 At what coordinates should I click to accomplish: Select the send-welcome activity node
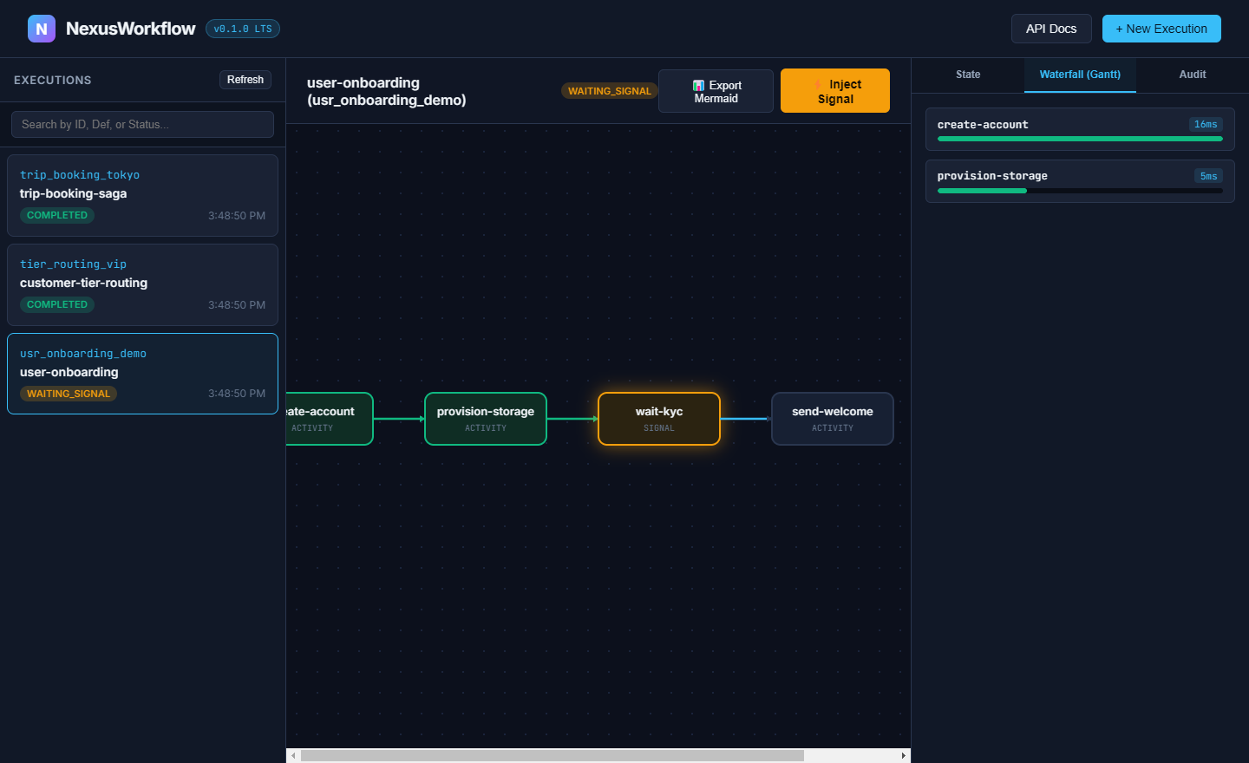point(833,419)
